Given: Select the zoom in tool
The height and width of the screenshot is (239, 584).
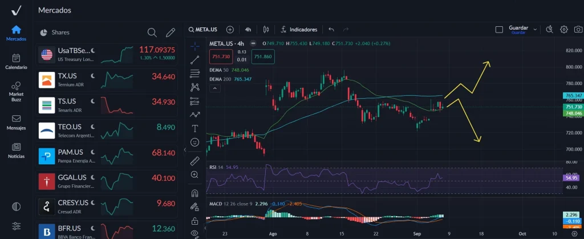Looking at the screenshot, I should [195, 175].
